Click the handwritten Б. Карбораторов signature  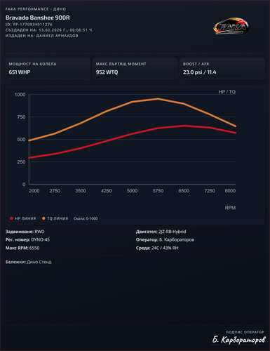pyautogui.click(x=239, y=340)
